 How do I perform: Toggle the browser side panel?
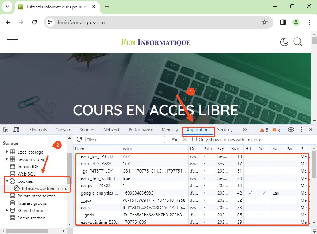pos(283,22)
